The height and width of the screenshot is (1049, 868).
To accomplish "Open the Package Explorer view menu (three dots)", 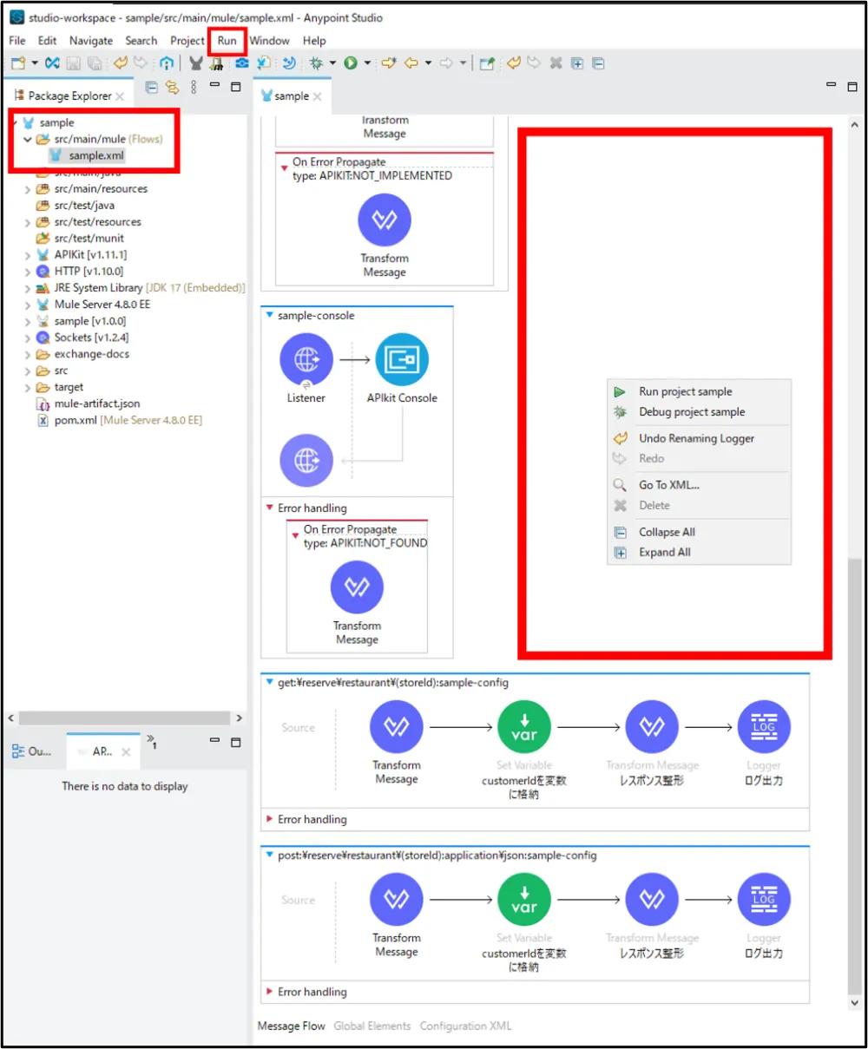I will (x=194, y=87).
